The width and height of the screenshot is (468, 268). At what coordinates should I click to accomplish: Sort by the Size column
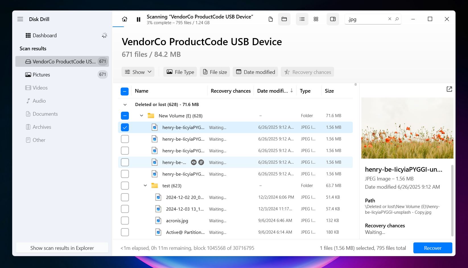click(329, 91)
